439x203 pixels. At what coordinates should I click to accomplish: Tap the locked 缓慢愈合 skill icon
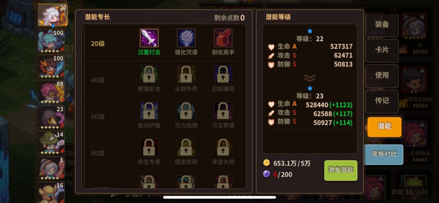pyautogui.click(x=149, y=74)
